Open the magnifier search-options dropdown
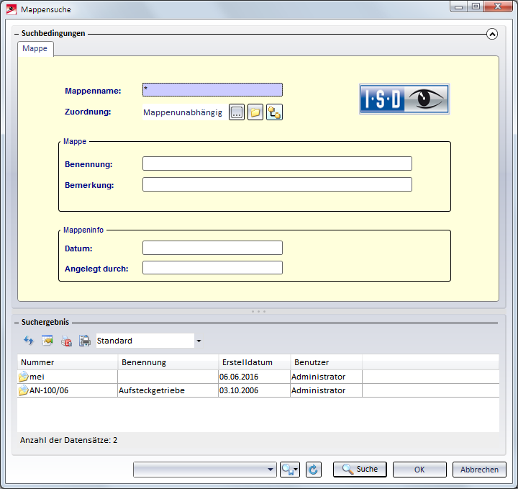 (x=291, y=470)
